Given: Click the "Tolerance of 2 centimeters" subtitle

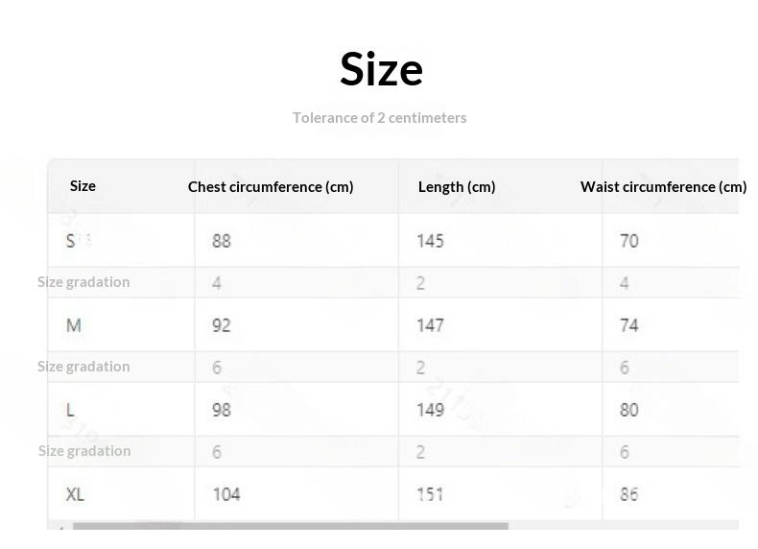Looking at the screenshot, I should click(x=379, y=118).
